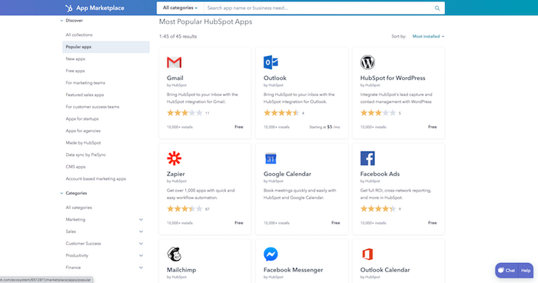Select For marketing teams collection
The image size is (538, 283).
(85, 83)
